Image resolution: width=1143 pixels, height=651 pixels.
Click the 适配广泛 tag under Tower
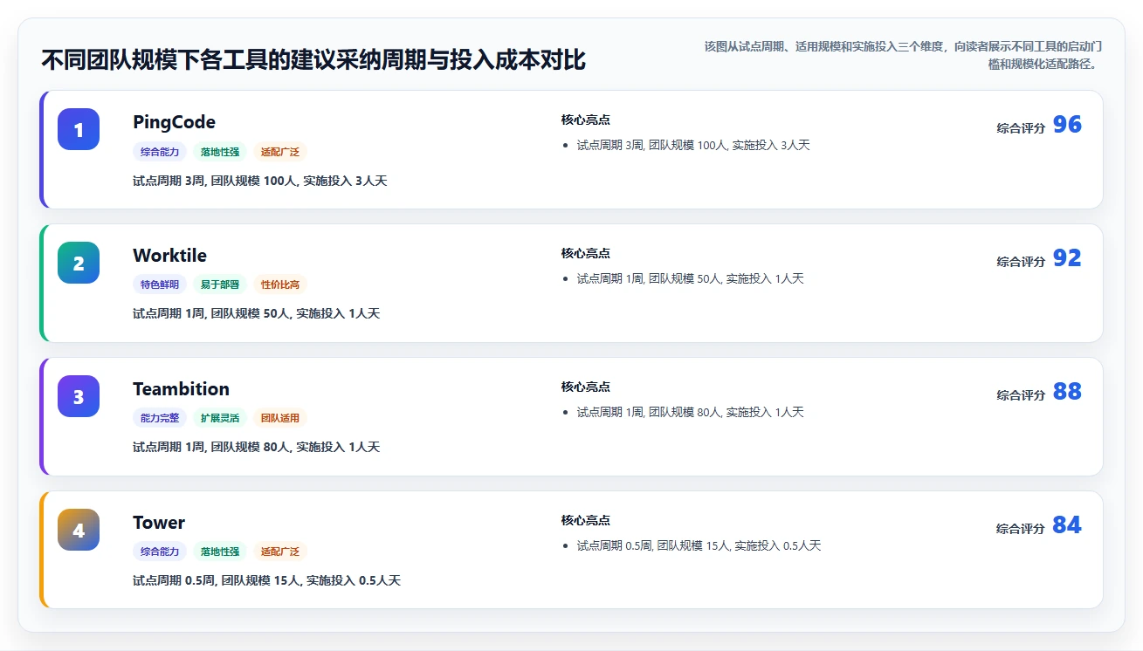click(280, 552)
